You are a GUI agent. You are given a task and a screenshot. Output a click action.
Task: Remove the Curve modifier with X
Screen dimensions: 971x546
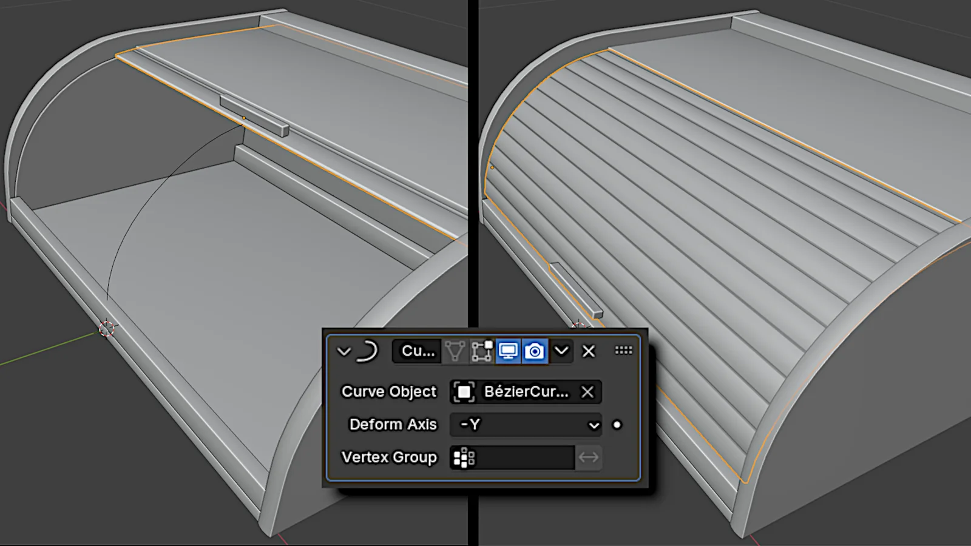coord(588,351)
